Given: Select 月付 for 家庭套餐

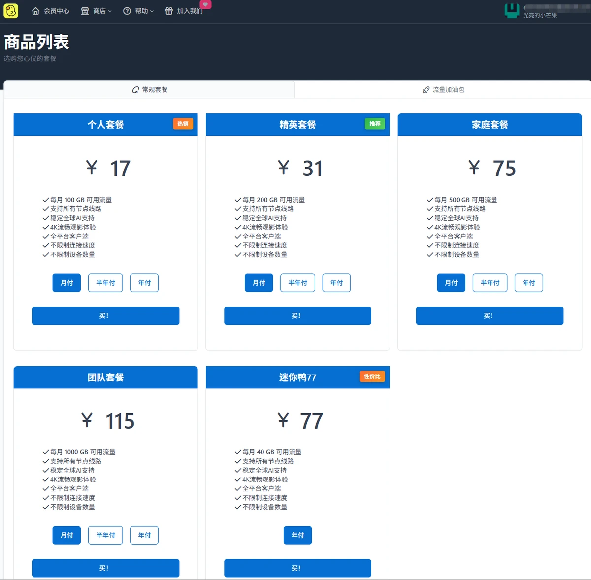Looking at the screenshot, I should point(451,283).
